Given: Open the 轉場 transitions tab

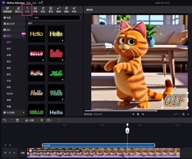Looking at the screenshot, I should (58, 10).
